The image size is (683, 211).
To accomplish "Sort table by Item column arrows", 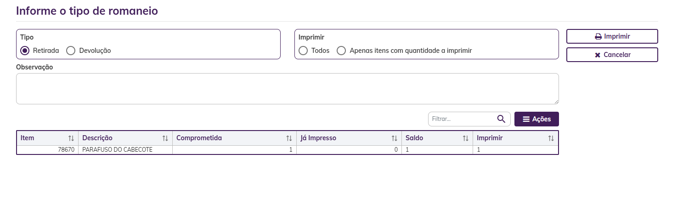I will pyautogui.click(x=71, y=138).
